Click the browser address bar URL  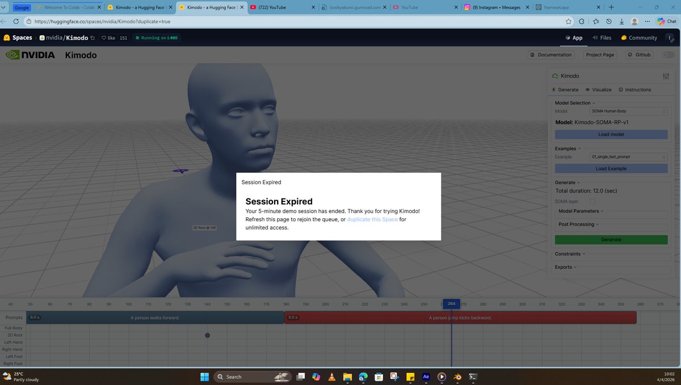[102, 21]
